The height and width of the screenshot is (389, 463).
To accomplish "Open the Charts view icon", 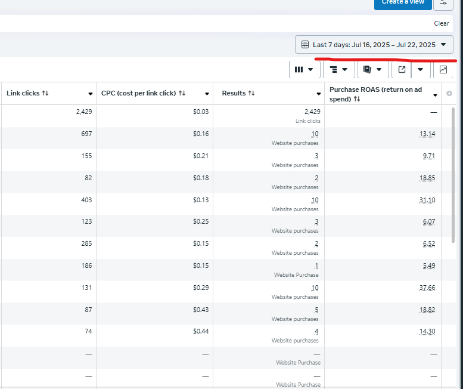I will (443, 70).
